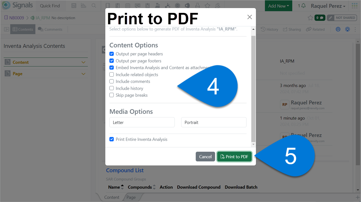Switch to the Comments tab
The image size is (361, 202).
(x=50, y=29)
